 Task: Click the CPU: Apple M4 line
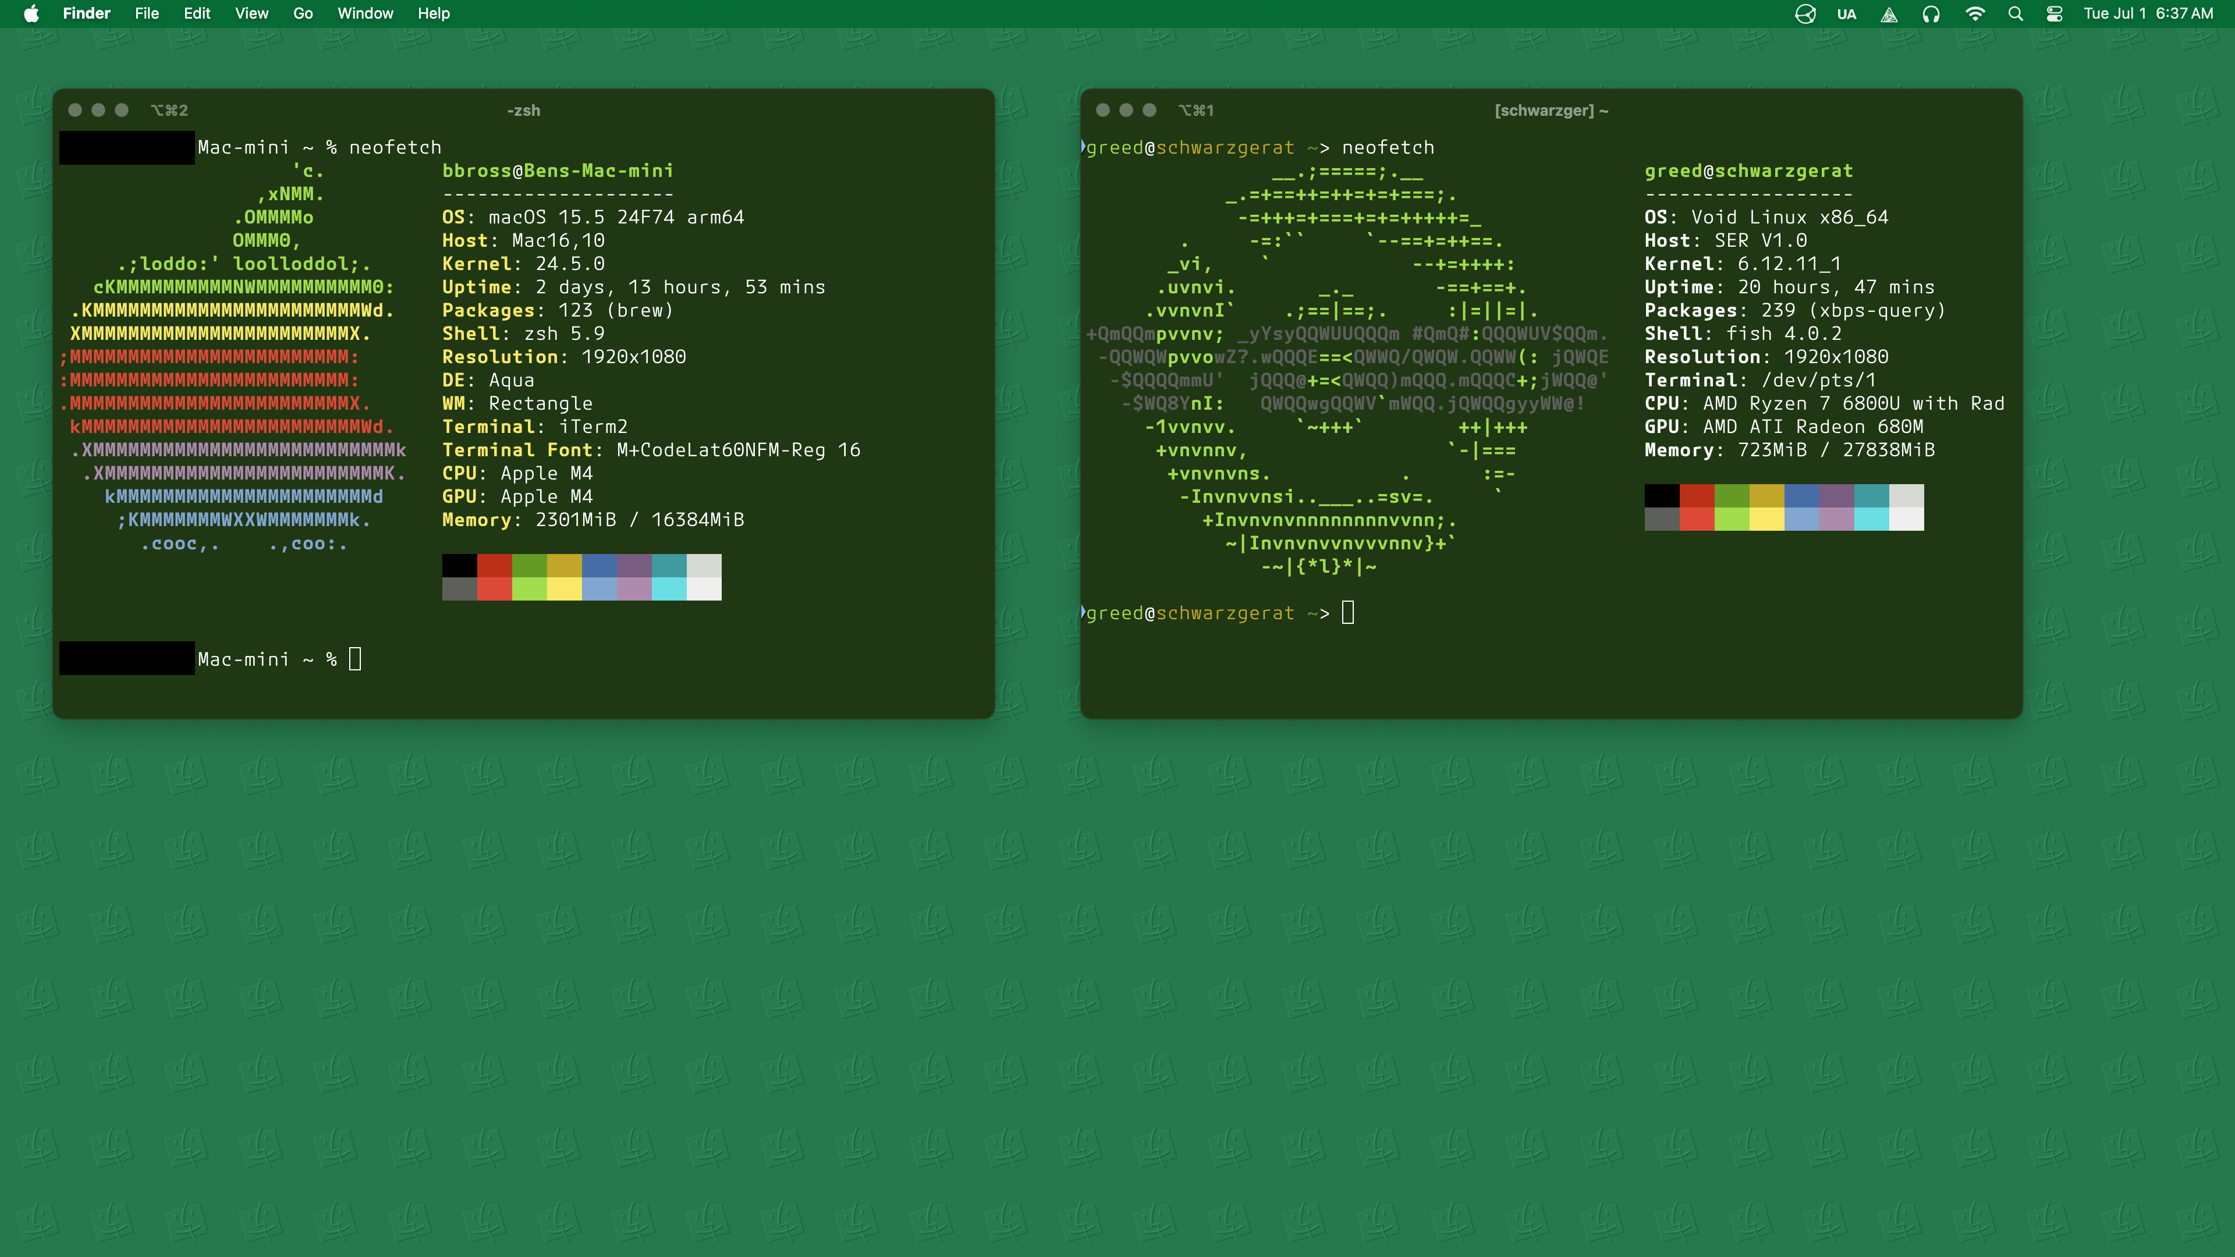pyautogui.click(x=517, y=474)
